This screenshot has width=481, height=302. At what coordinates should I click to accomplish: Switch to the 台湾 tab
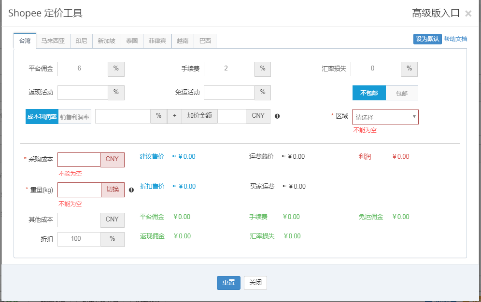[x=25, y=41]
